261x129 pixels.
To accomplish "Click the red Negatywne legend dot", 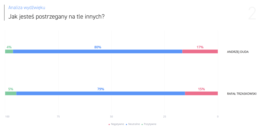I will click(x=109, y=124).
